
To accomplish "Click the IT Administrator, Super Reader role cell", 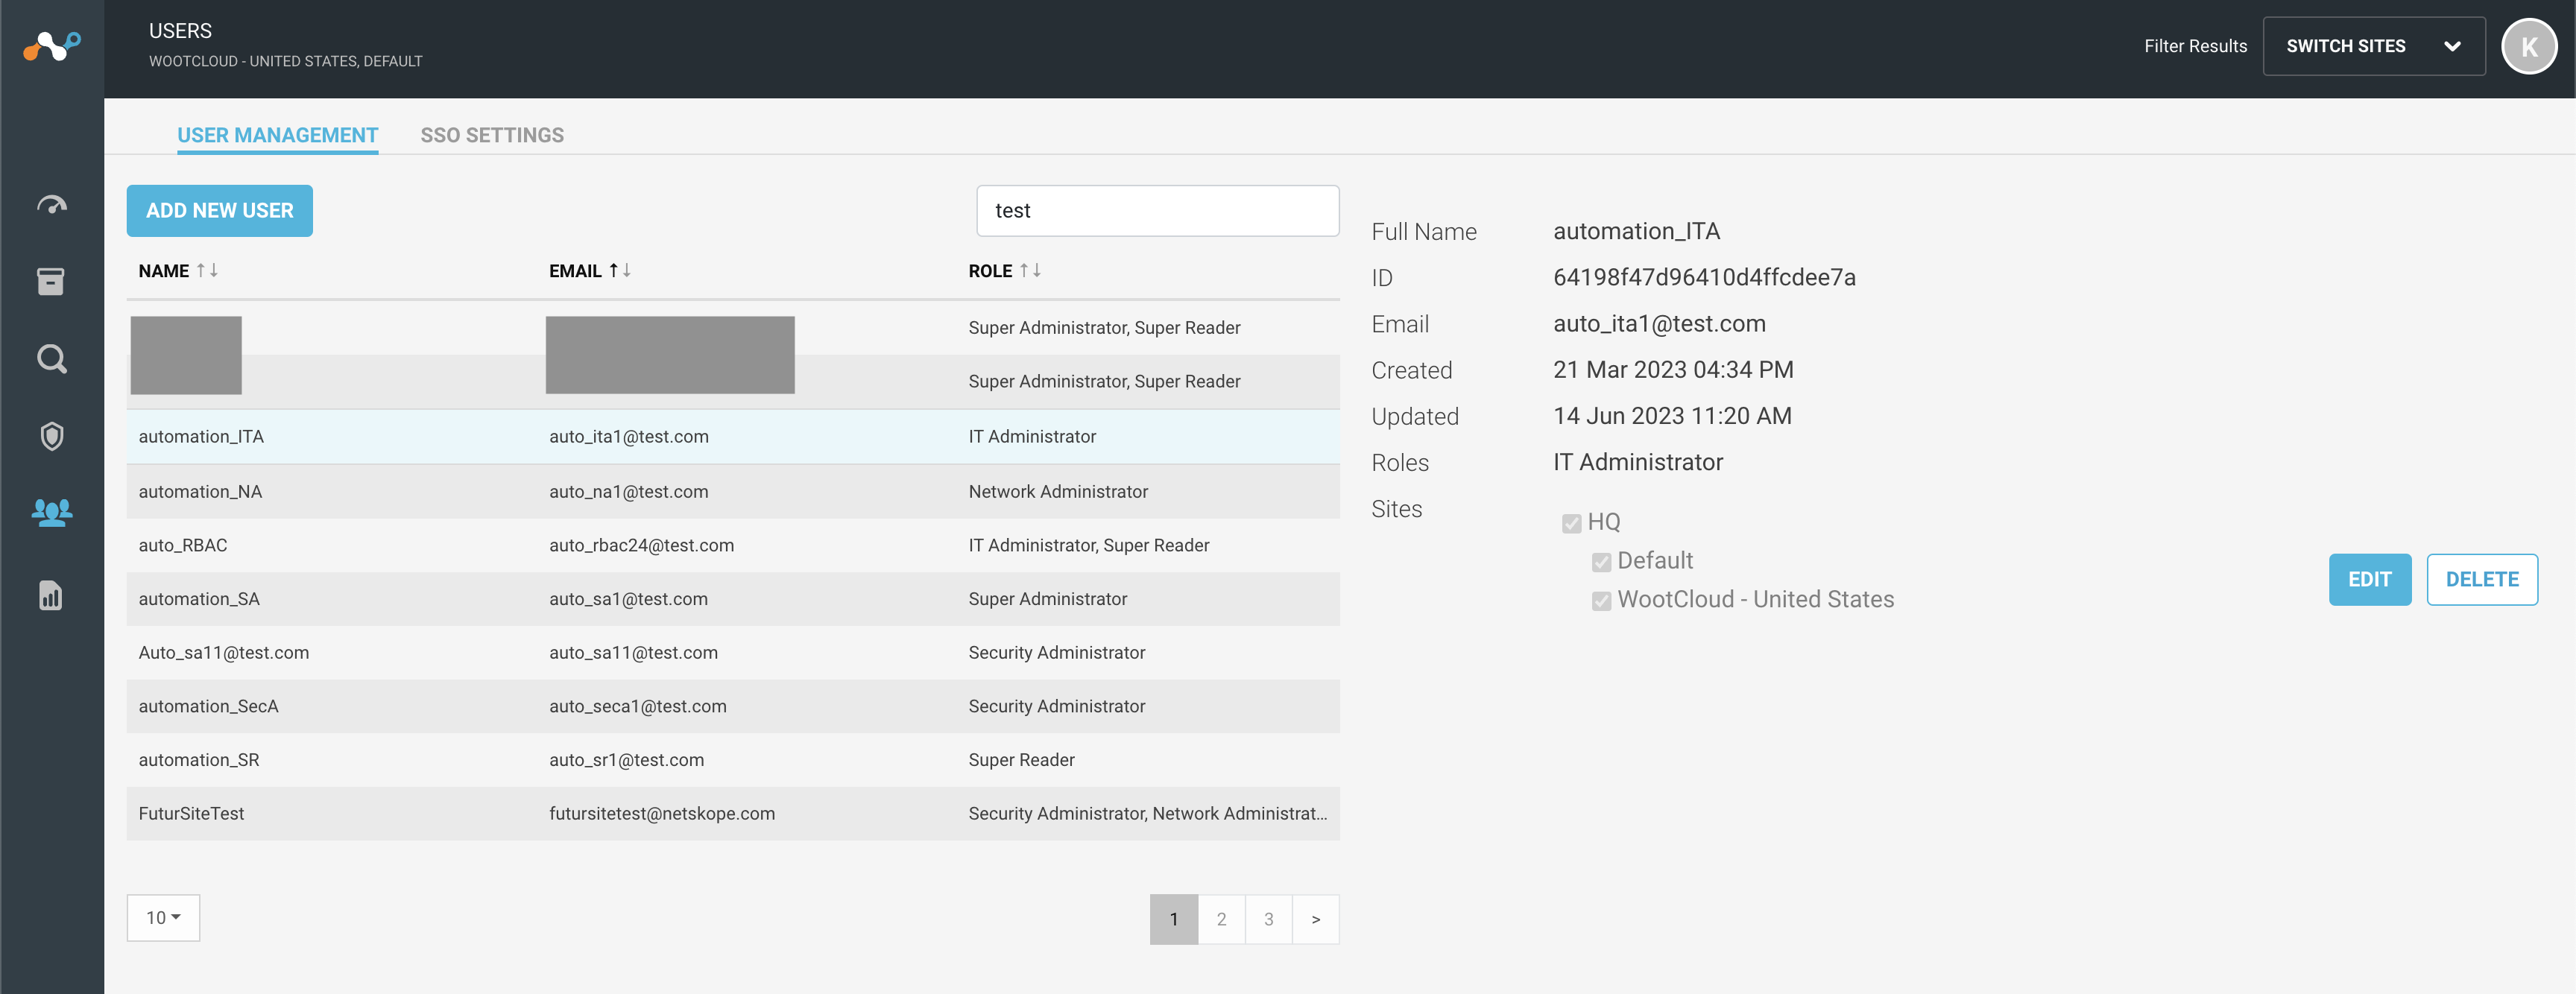I will (1089, 546).
